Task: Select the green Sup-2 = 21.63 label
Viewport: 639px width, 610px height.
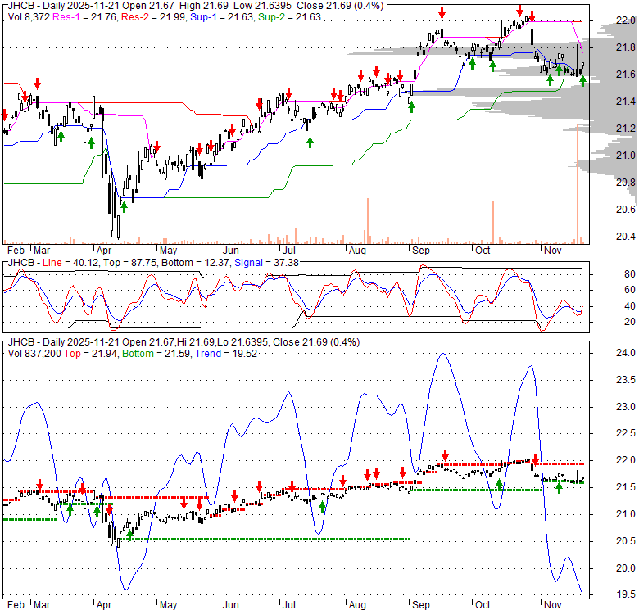Action: [x=289, y=17]
